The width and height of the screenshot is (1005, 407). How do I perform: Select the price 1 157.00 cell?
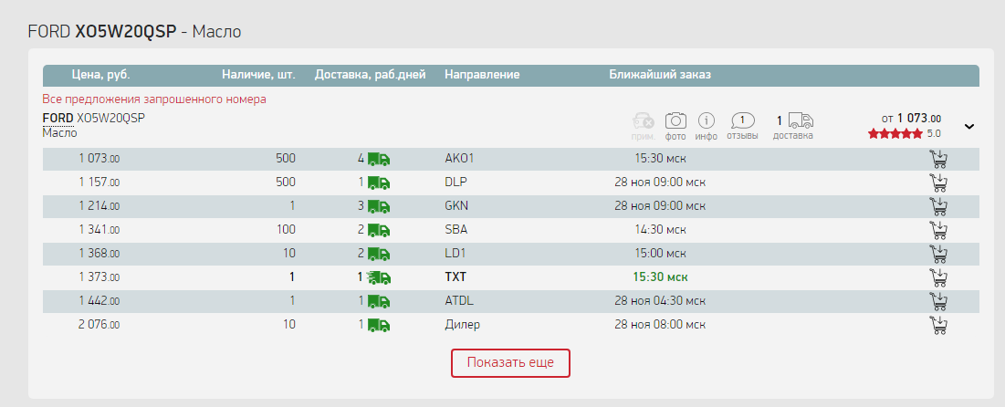[99, 183]
